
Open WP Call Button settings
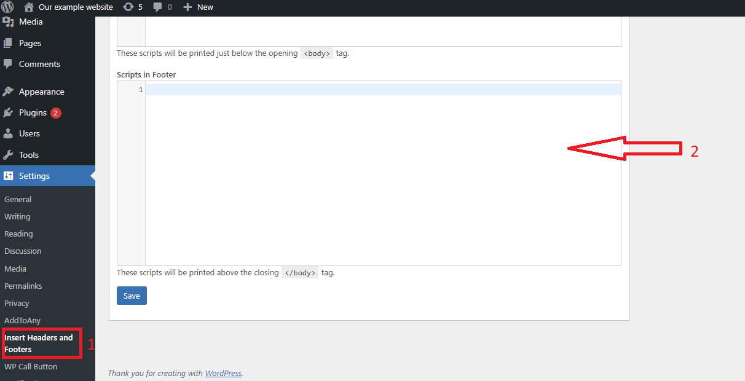pyautogui.click(x=31, y=366)
